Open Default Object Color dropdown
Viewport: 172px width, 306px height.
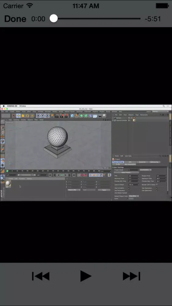tap(134, 196)
